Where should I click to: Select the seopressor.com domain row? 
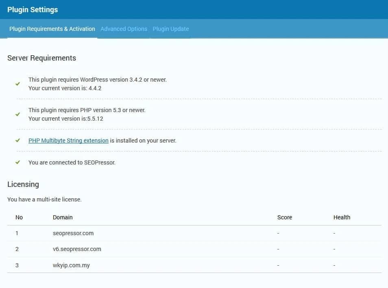tap(73, 233)
